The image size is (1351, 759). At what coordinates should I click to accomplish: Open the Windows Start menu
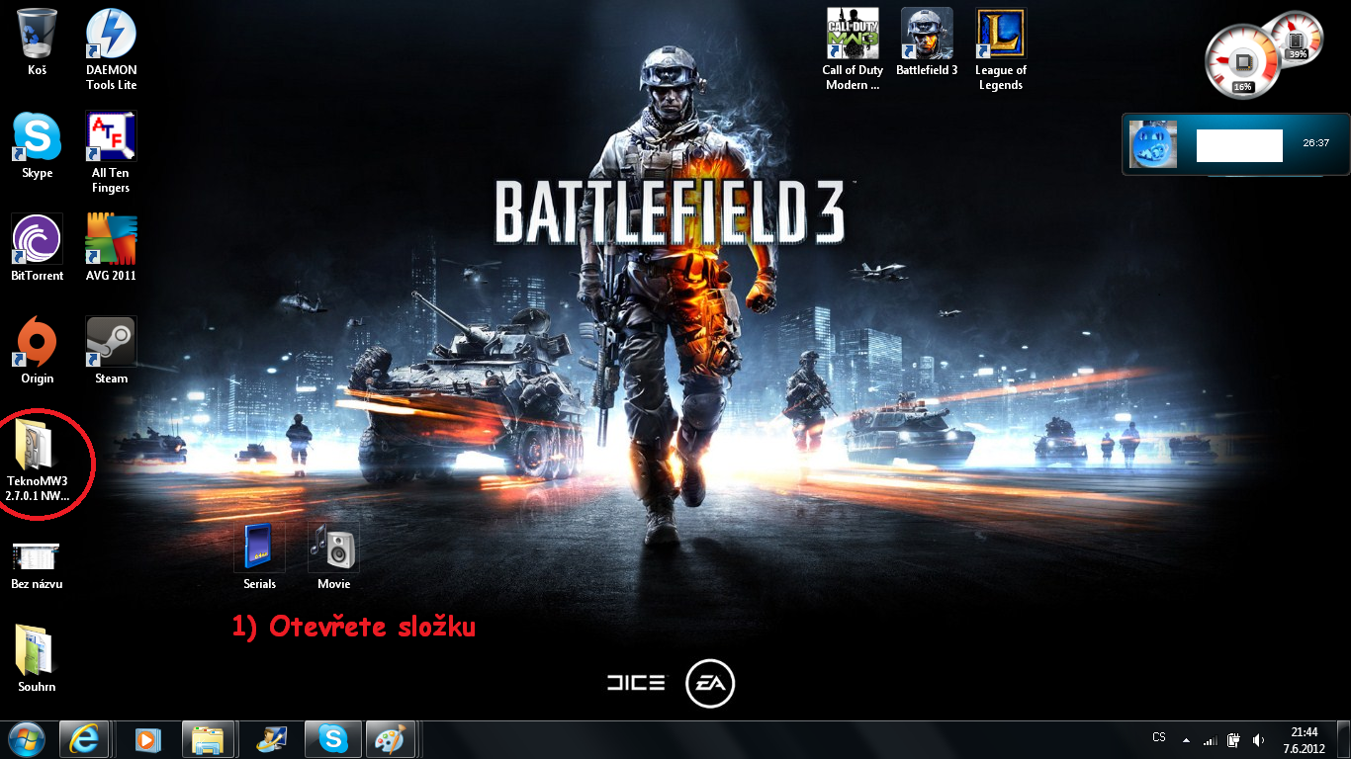[27, 738]
